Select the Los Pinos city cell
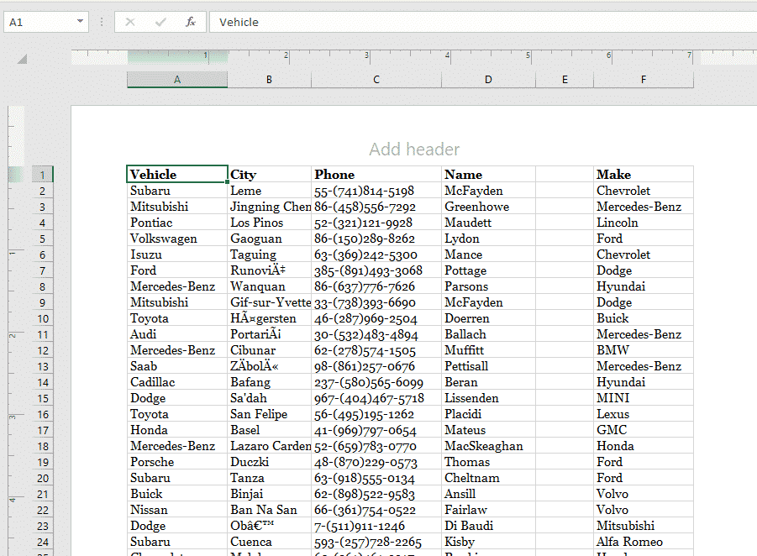757x556 pixels. click(270, 223)
